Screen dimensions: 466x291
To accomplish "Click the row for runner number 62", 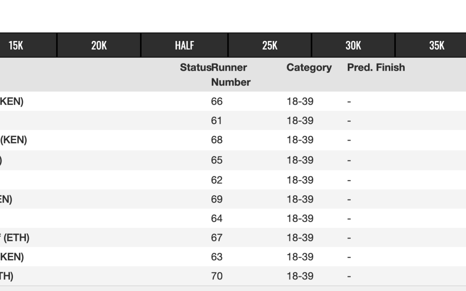I will coord(217,180).
